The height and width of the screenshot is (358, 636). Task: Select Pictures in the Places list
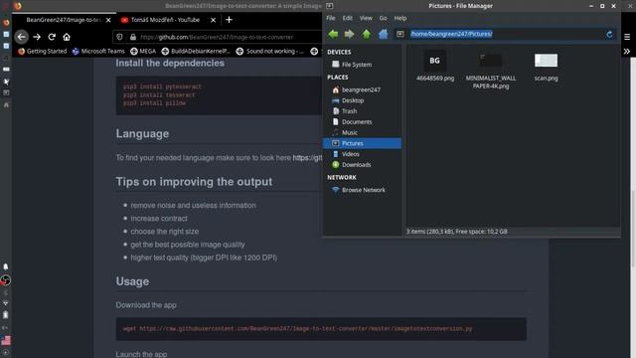click(362, 143)
